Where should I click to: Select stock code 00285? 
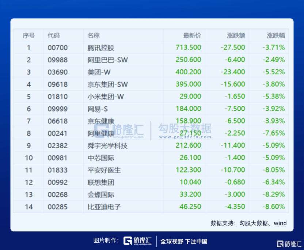(x=58, y=207)
